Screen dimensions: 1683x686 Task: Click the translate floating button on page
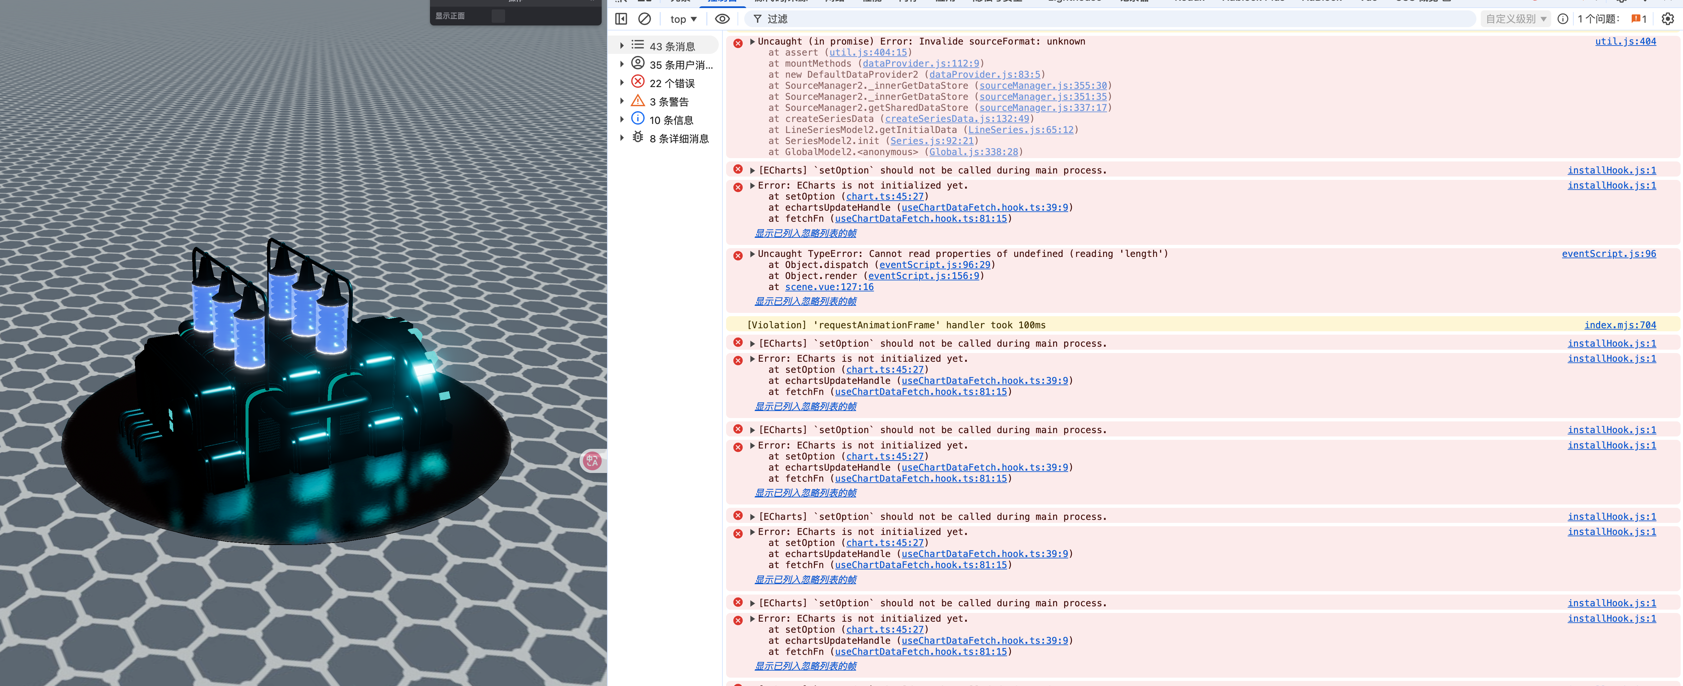pos(592,461)
